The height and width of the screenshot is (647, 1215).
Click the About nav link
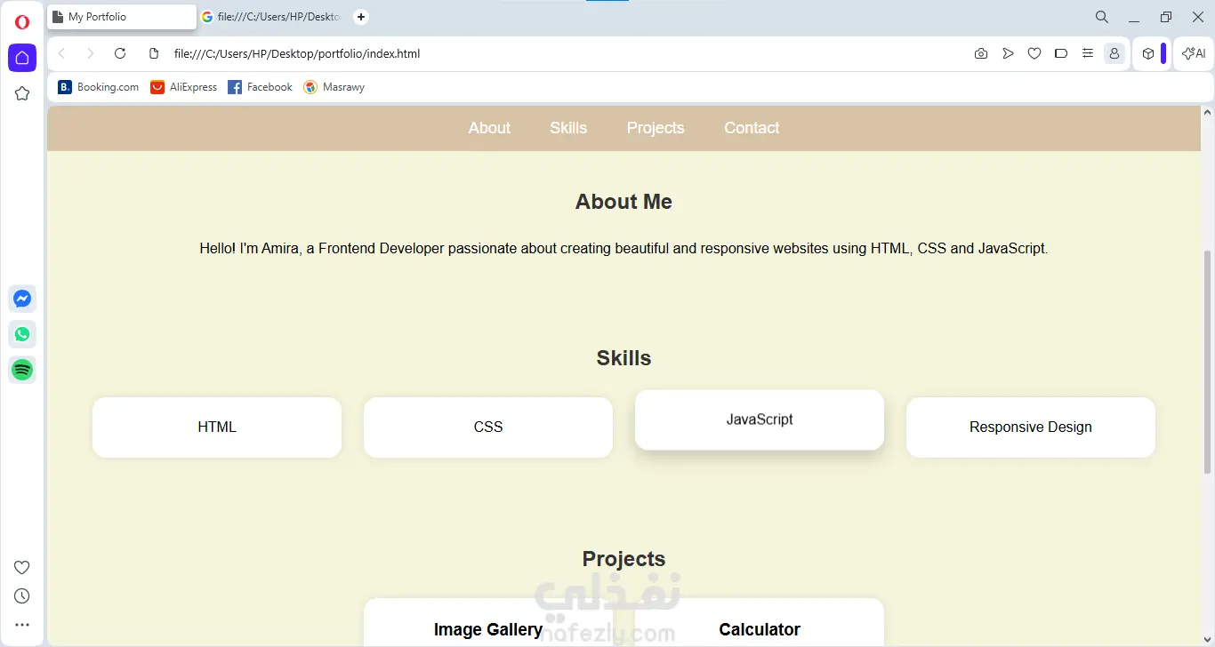[489, 128]
